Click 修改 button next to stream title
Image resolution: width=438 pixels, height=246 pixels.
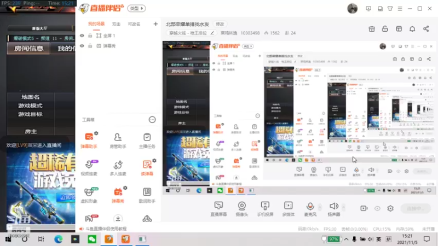click(x=220, y=24)
